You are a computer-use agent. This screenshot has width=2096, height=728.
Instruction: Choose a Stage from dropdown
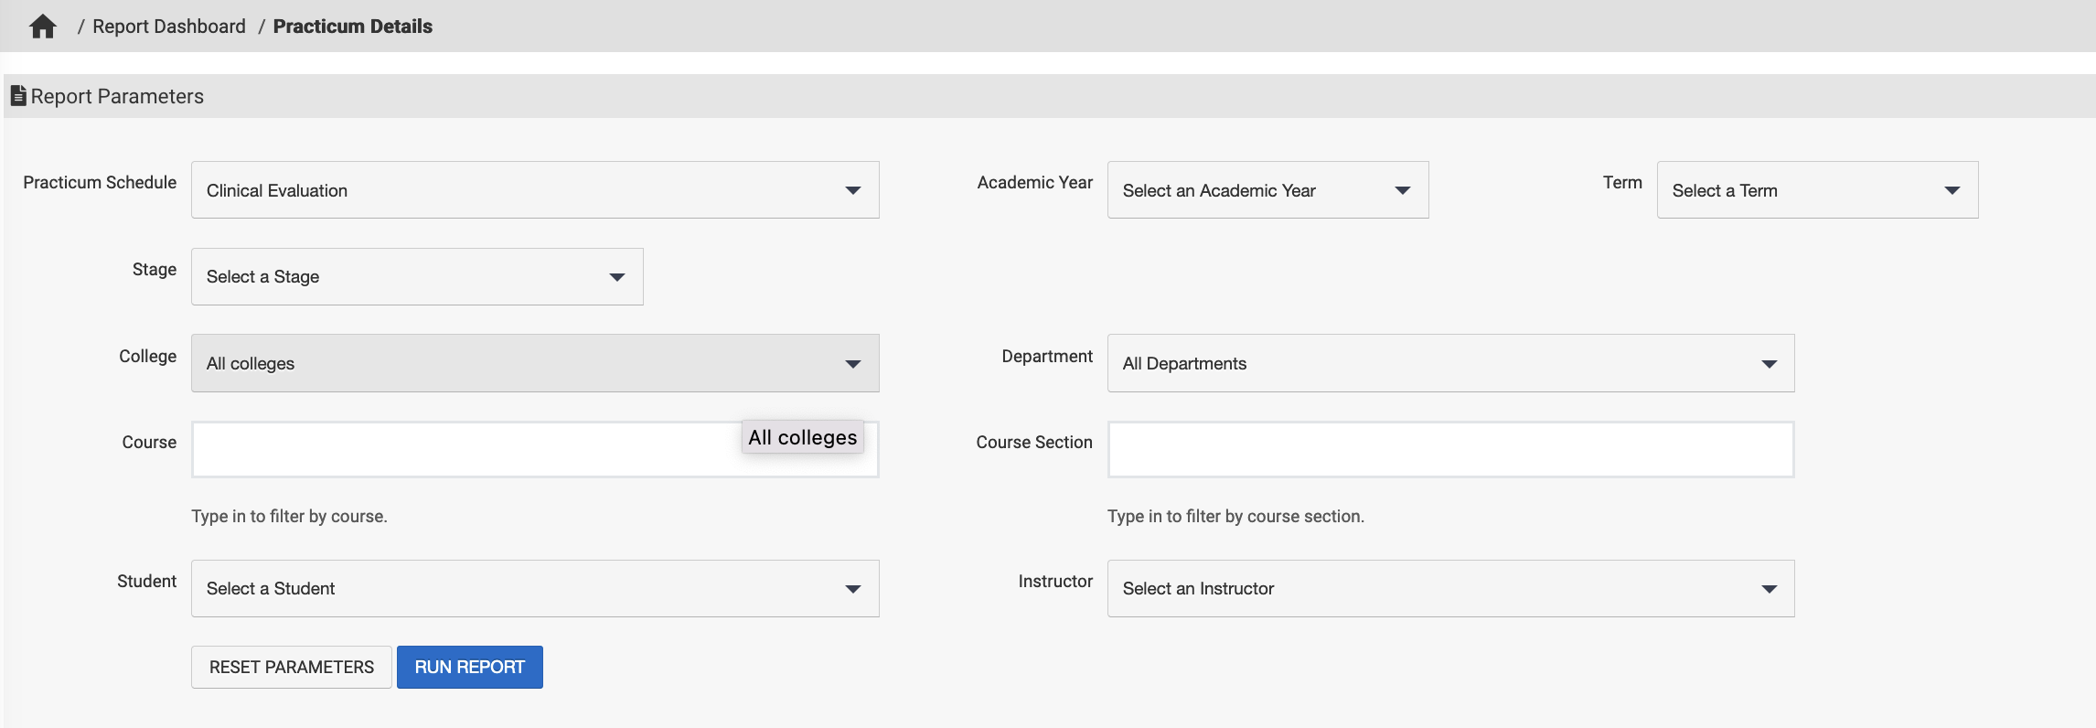pyautogui.click(x=416, y=277)
